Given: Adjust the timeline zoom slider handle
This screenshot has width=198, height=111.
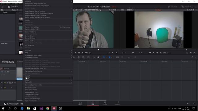Looking at the screenshot, I should (129, 57).
